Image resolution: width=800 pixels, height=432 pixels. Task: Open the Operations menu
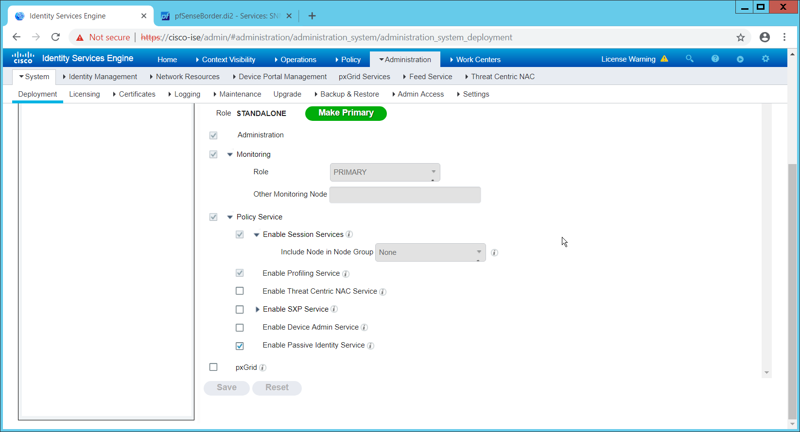tap(295, 60)
